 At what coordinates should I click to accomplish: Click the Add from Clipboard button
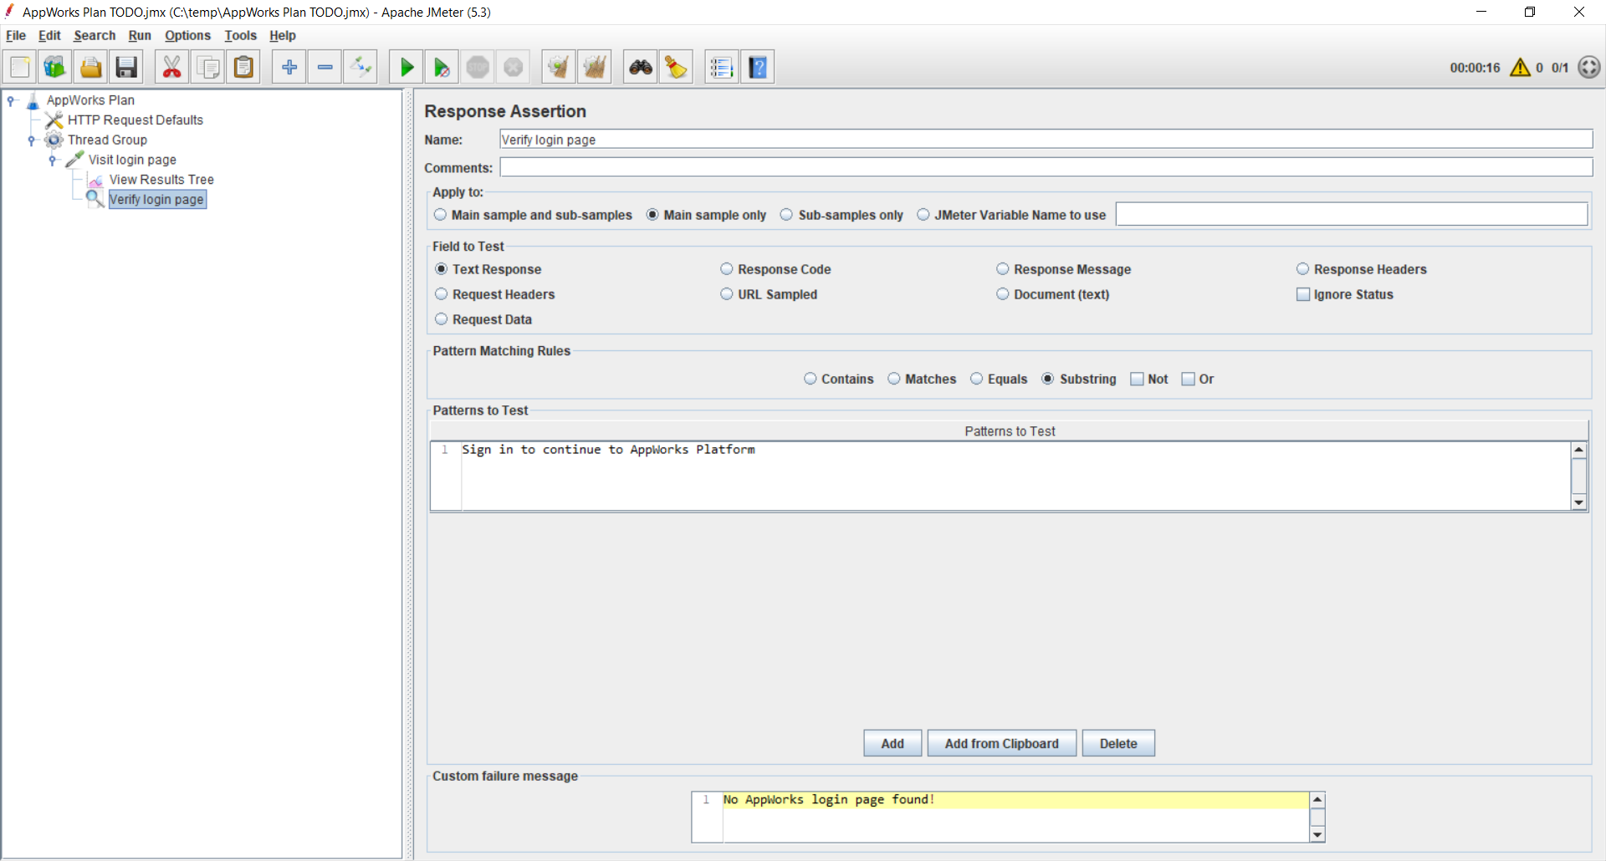coord(1001,743)
